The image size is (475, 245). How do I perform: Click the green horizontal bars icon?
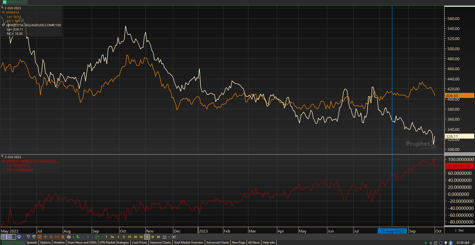coord(78,237)
